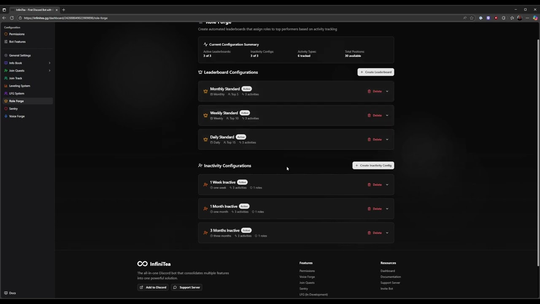The image size is (540, 304).
Task: Click the Create Leaderboard button
Action: [376, 72]
